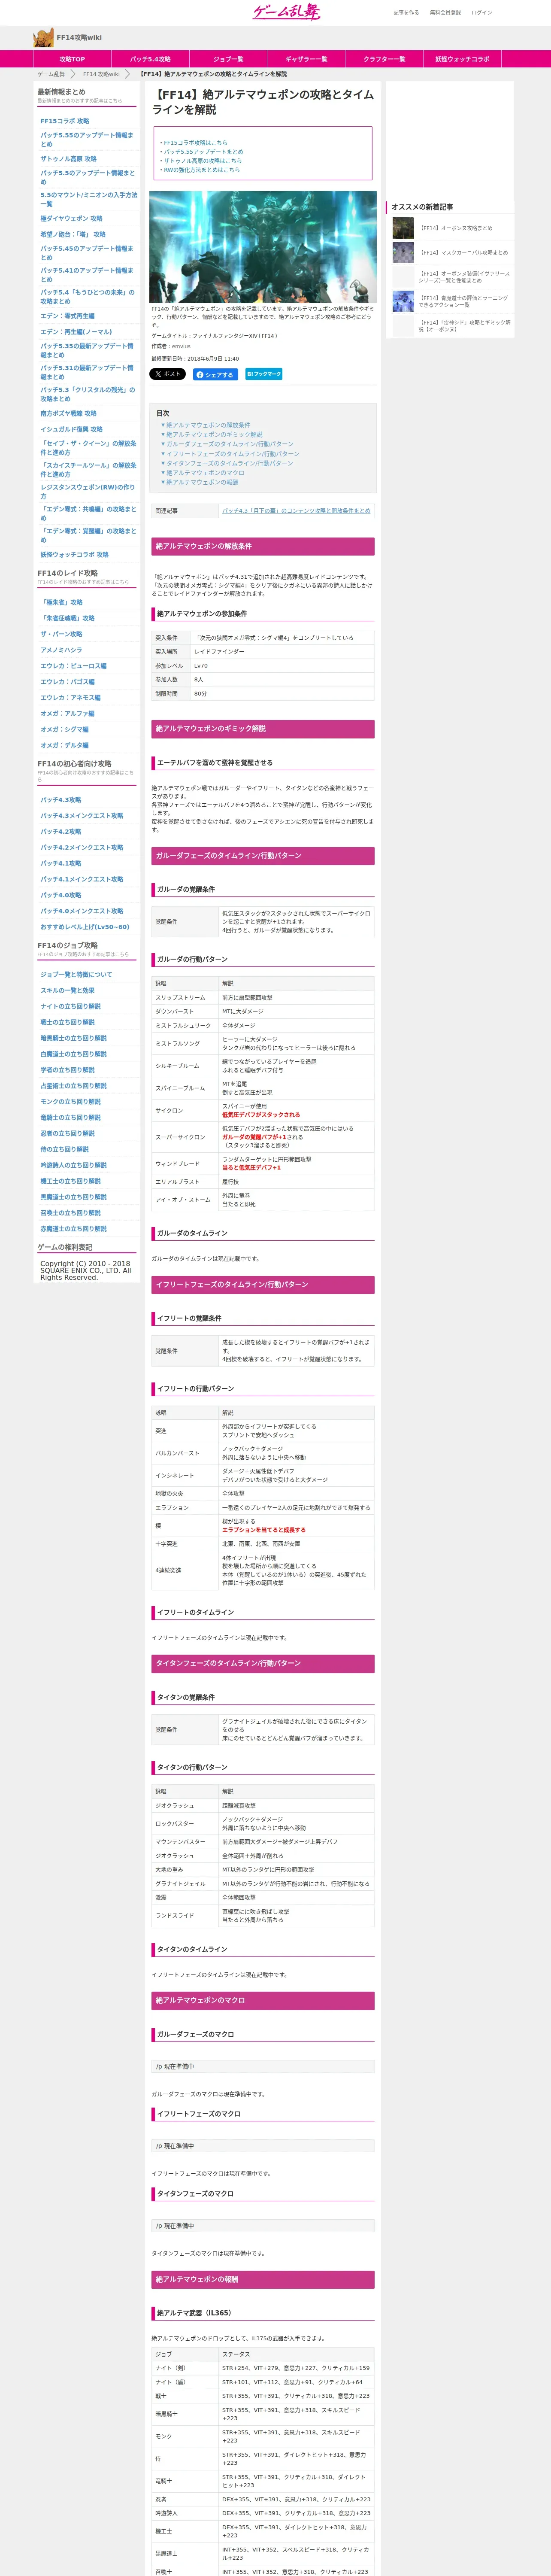Open 吟遊詩人の立ち回り解説 in the sidebar

coord(73,1166)
